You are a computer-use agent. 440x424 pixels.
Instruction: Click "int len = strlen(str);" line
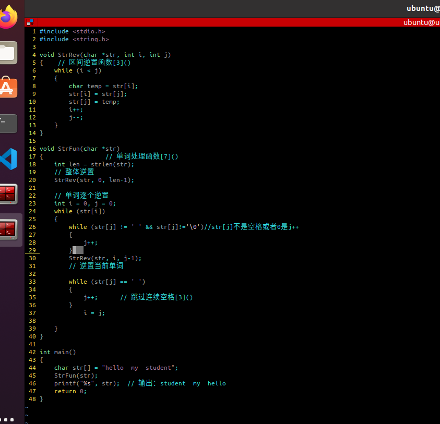click(94, 165)
